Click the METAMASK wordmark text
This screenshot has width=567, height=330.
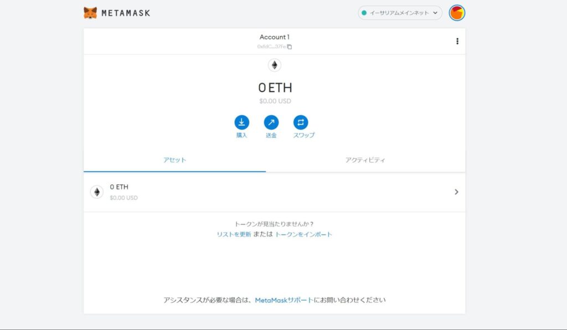point(126,13)
